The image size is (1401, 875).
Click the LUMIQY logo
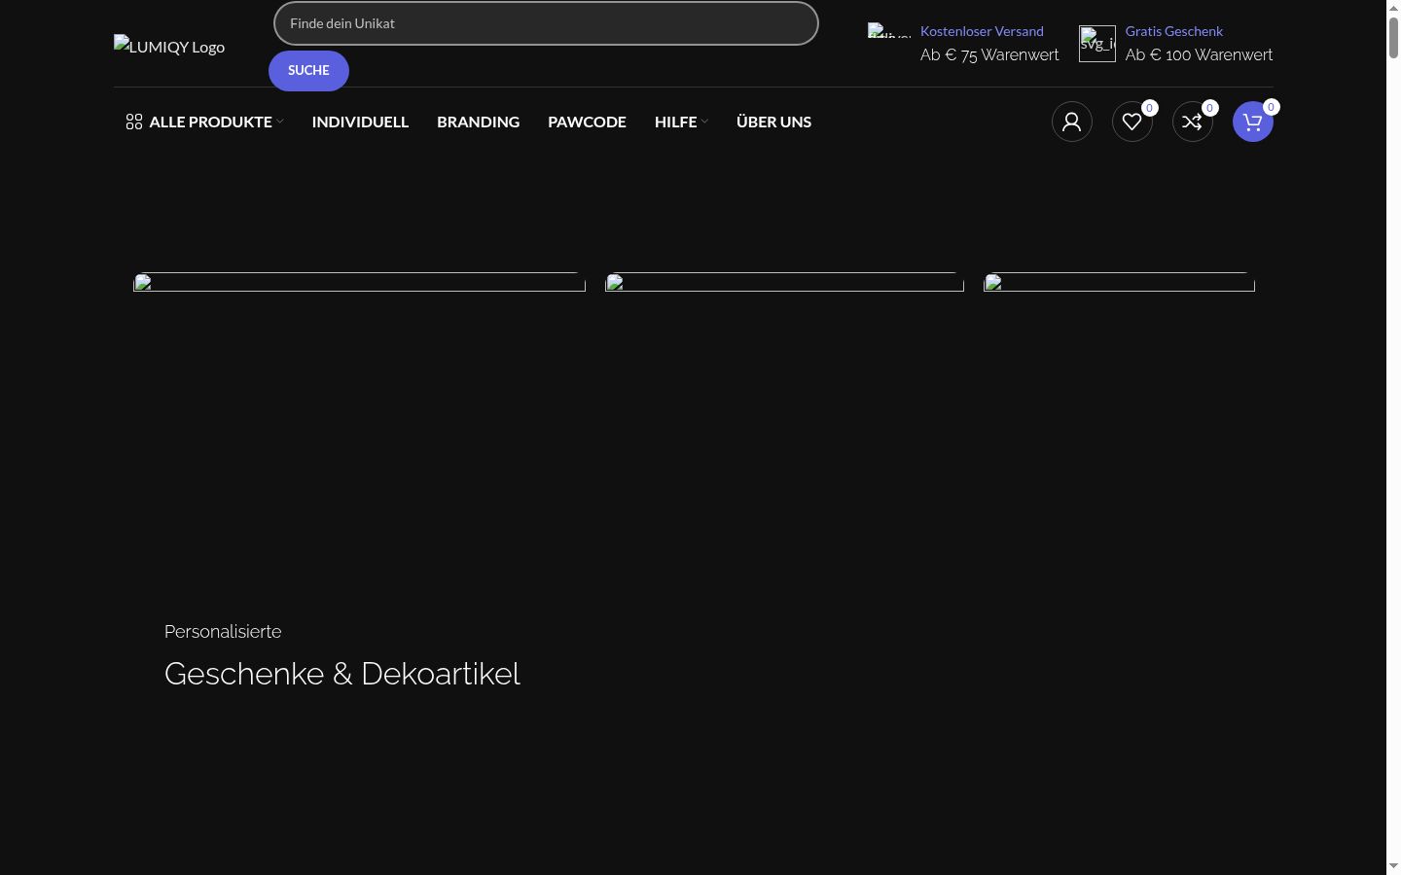coord(169,47)
